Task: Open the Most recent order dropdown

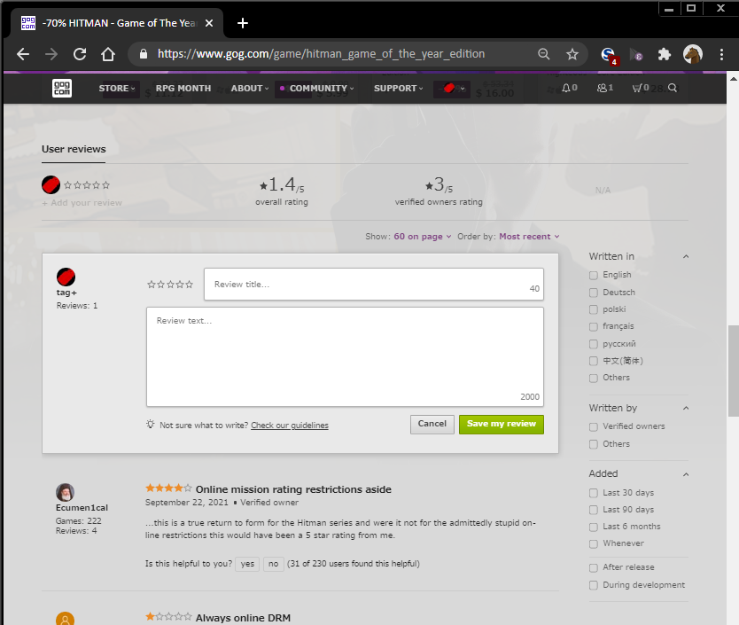Action: click(x=529, y=237)
